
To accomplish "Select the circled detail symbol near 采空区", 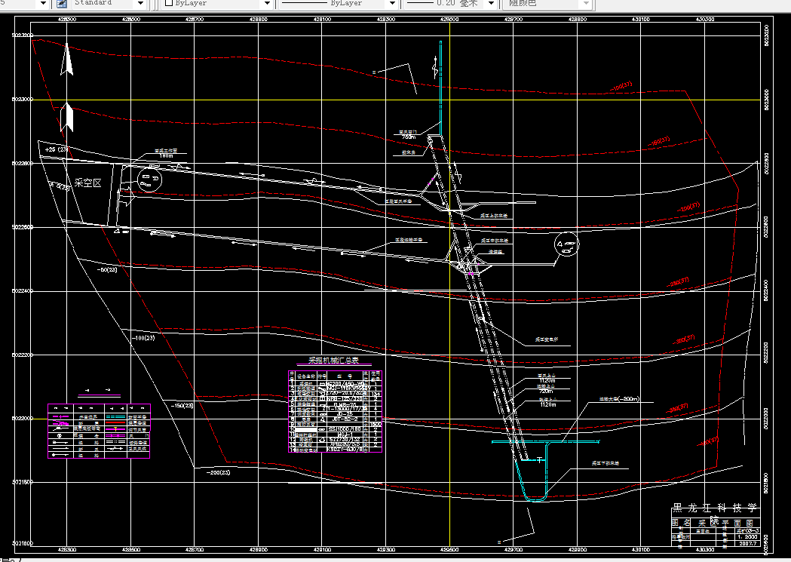I will pos(149,180).
